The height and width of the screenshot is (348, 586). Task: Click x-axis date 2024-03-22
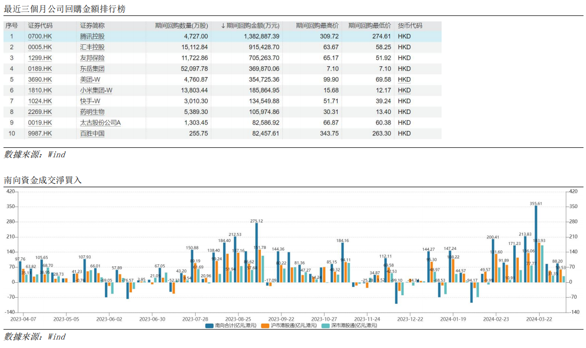(539, 319)
